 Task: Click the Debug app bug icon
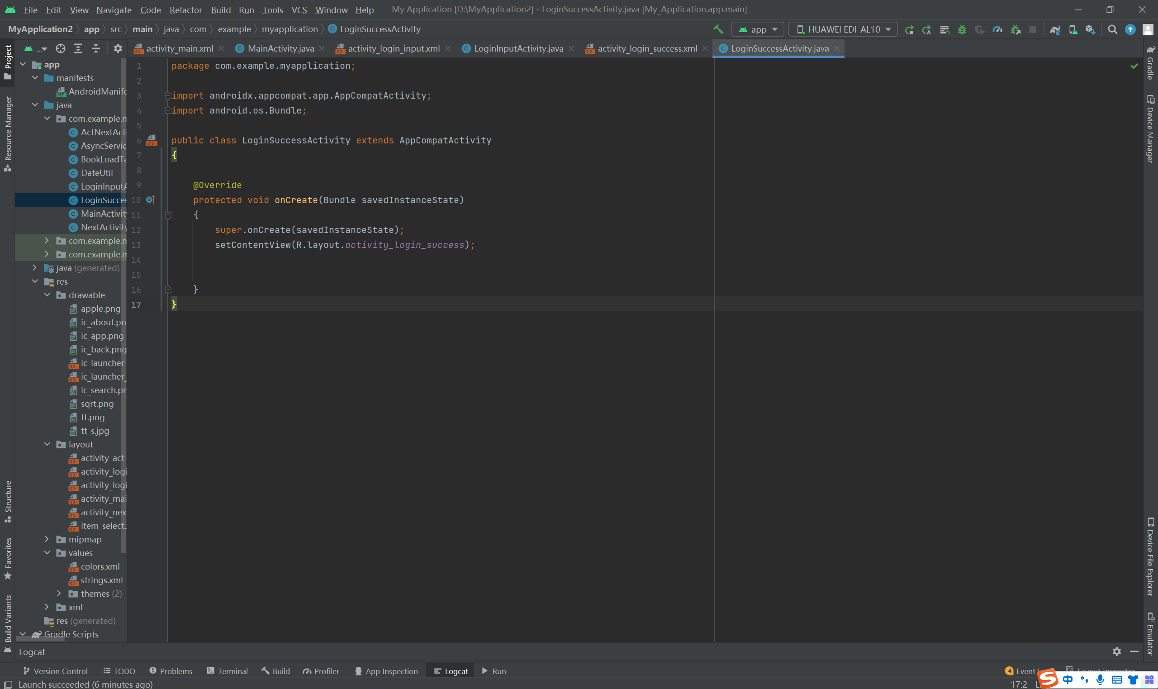[x=962, y=29]
